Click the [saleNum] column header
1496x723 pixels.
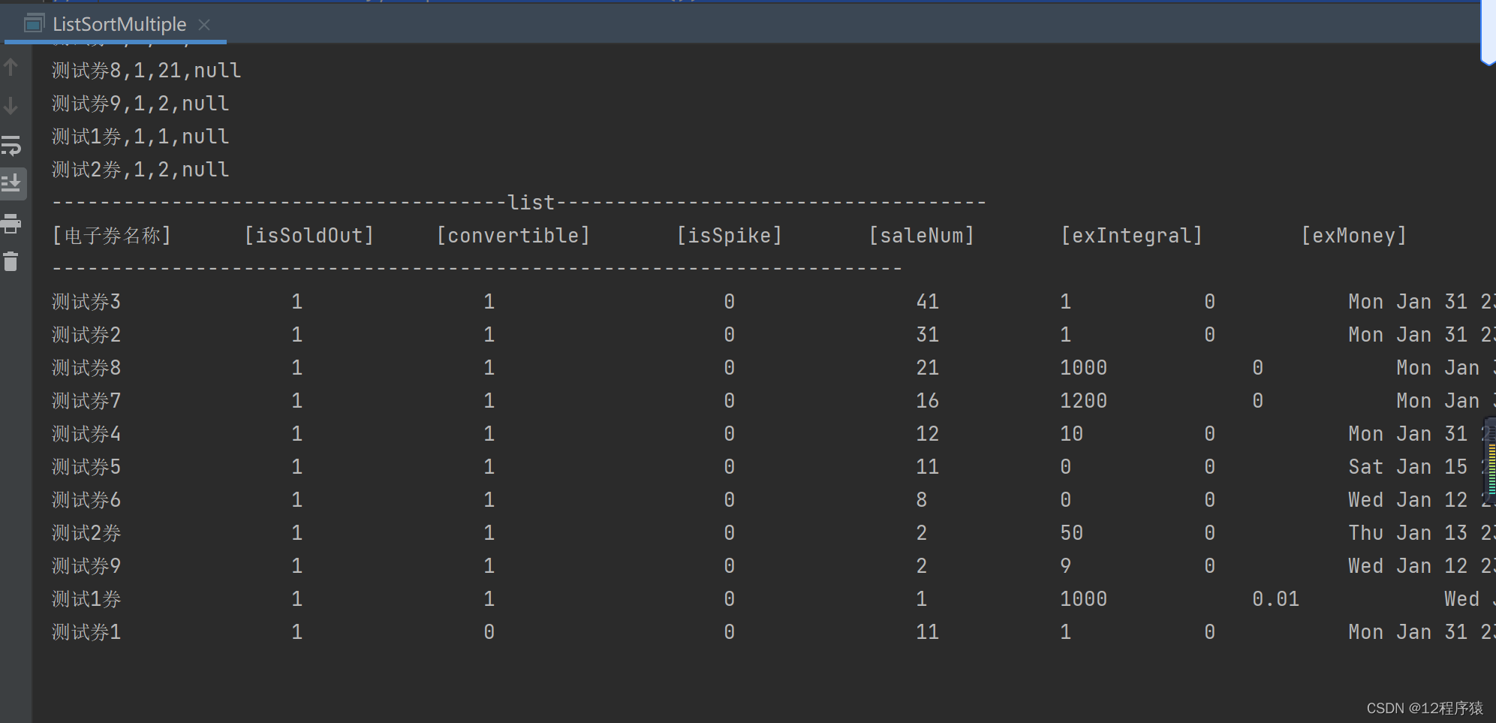[x=922, y=236]
